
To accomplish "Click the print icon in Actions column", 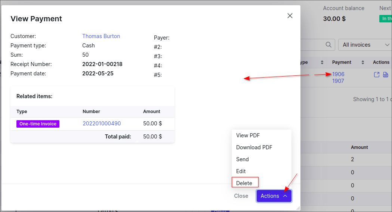I will point(386,75).
